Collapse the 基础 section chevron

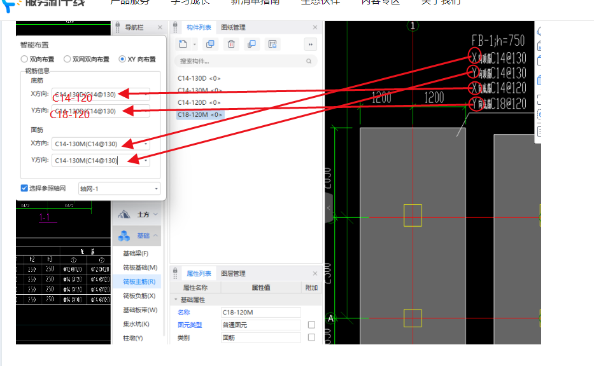tap(156, 236)
